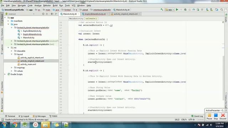Run the app with green play icon
Viewport: 228px width, 128px height.
point(177,10)
